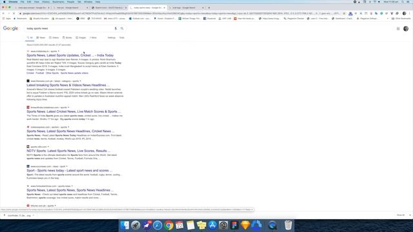Bookmark this page with the star
The width and height of the screenshot is (413, 232).
pos(344,14)
